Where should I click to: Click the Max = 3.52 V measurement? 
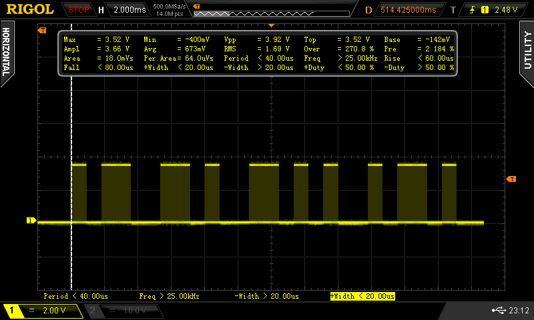coord(96,39)
